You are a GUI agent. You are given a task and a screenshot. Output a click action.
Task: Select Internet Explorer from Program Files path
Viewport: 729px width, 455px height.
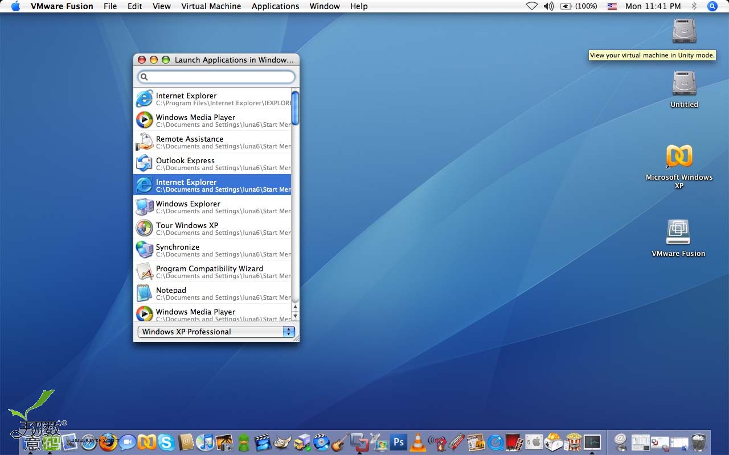(x=212, y=98)
